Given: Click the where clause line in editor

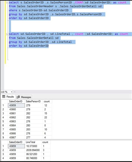Looking at the screenshot, I should click(x=39, y=10).
